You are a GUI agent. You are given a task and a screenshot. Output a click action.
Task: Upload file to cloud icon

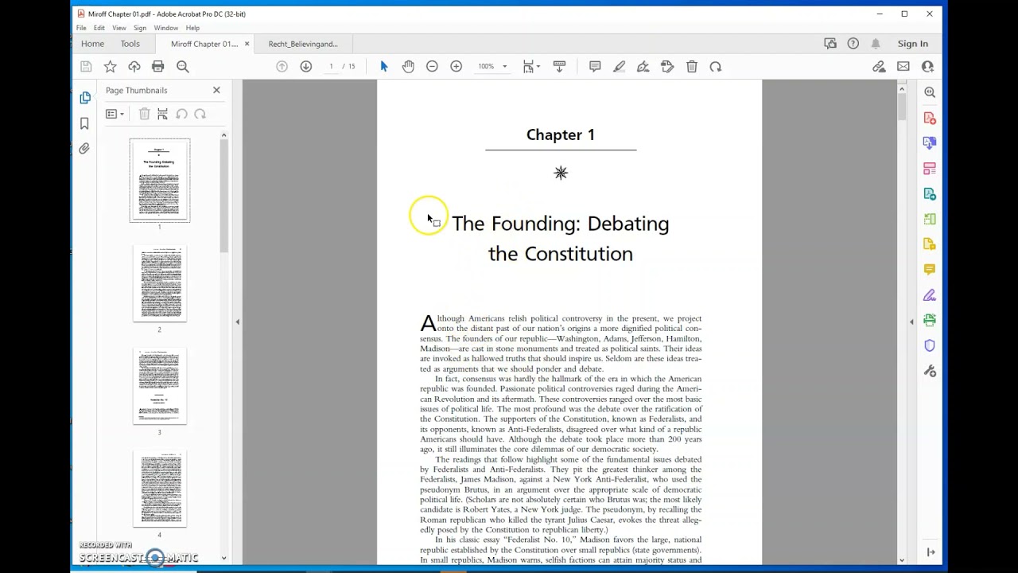pos(134,67)
